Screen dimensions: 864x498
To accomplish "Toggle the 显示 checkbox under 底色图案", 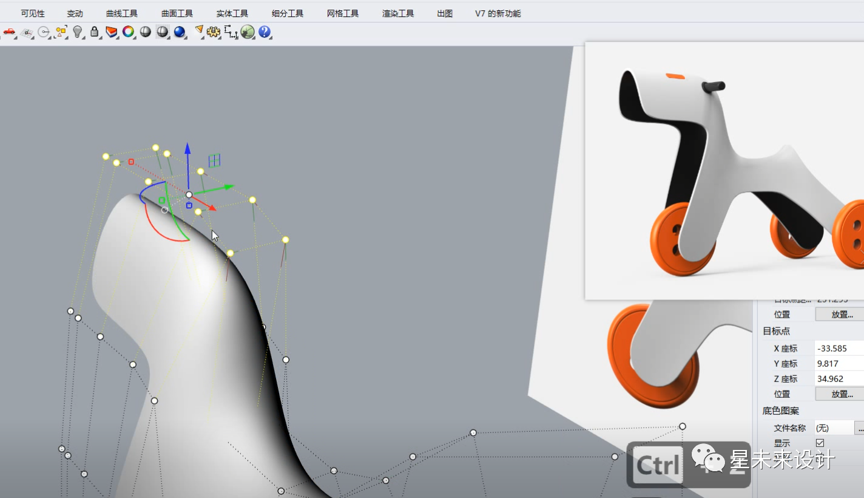I will point(820,443).
